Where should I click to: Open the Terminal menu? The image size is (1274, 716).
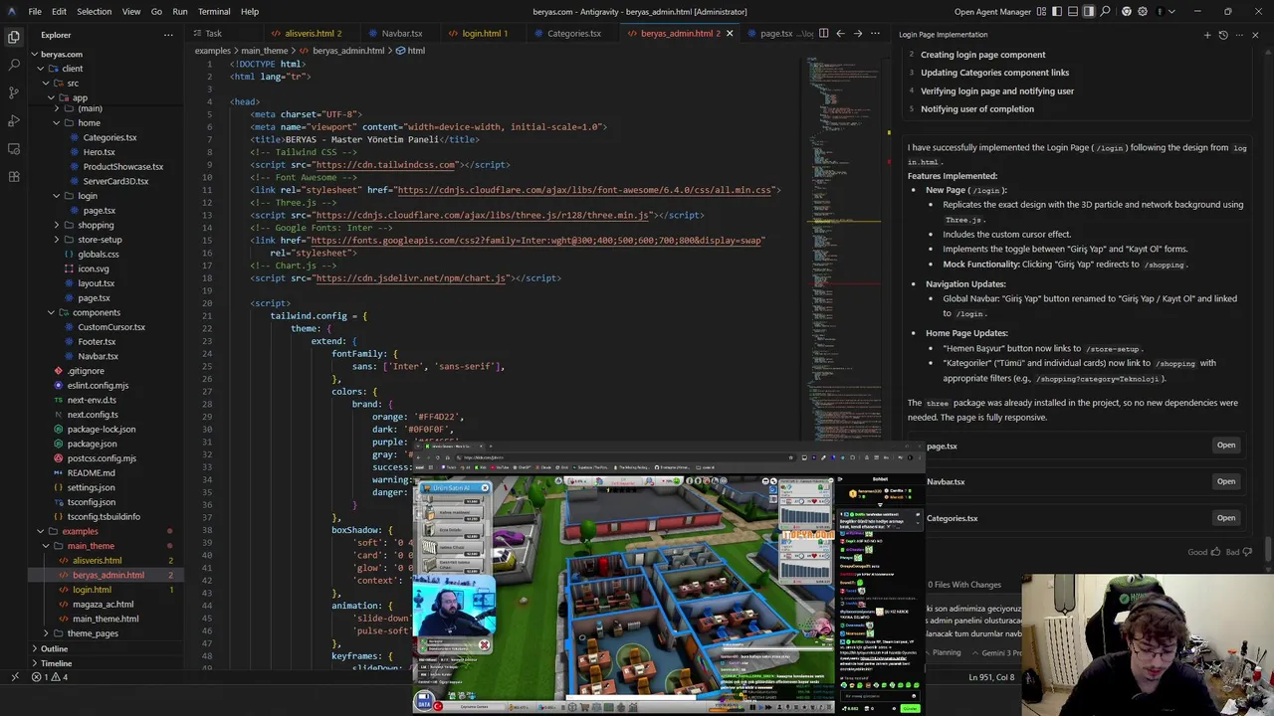pos(214,12)
